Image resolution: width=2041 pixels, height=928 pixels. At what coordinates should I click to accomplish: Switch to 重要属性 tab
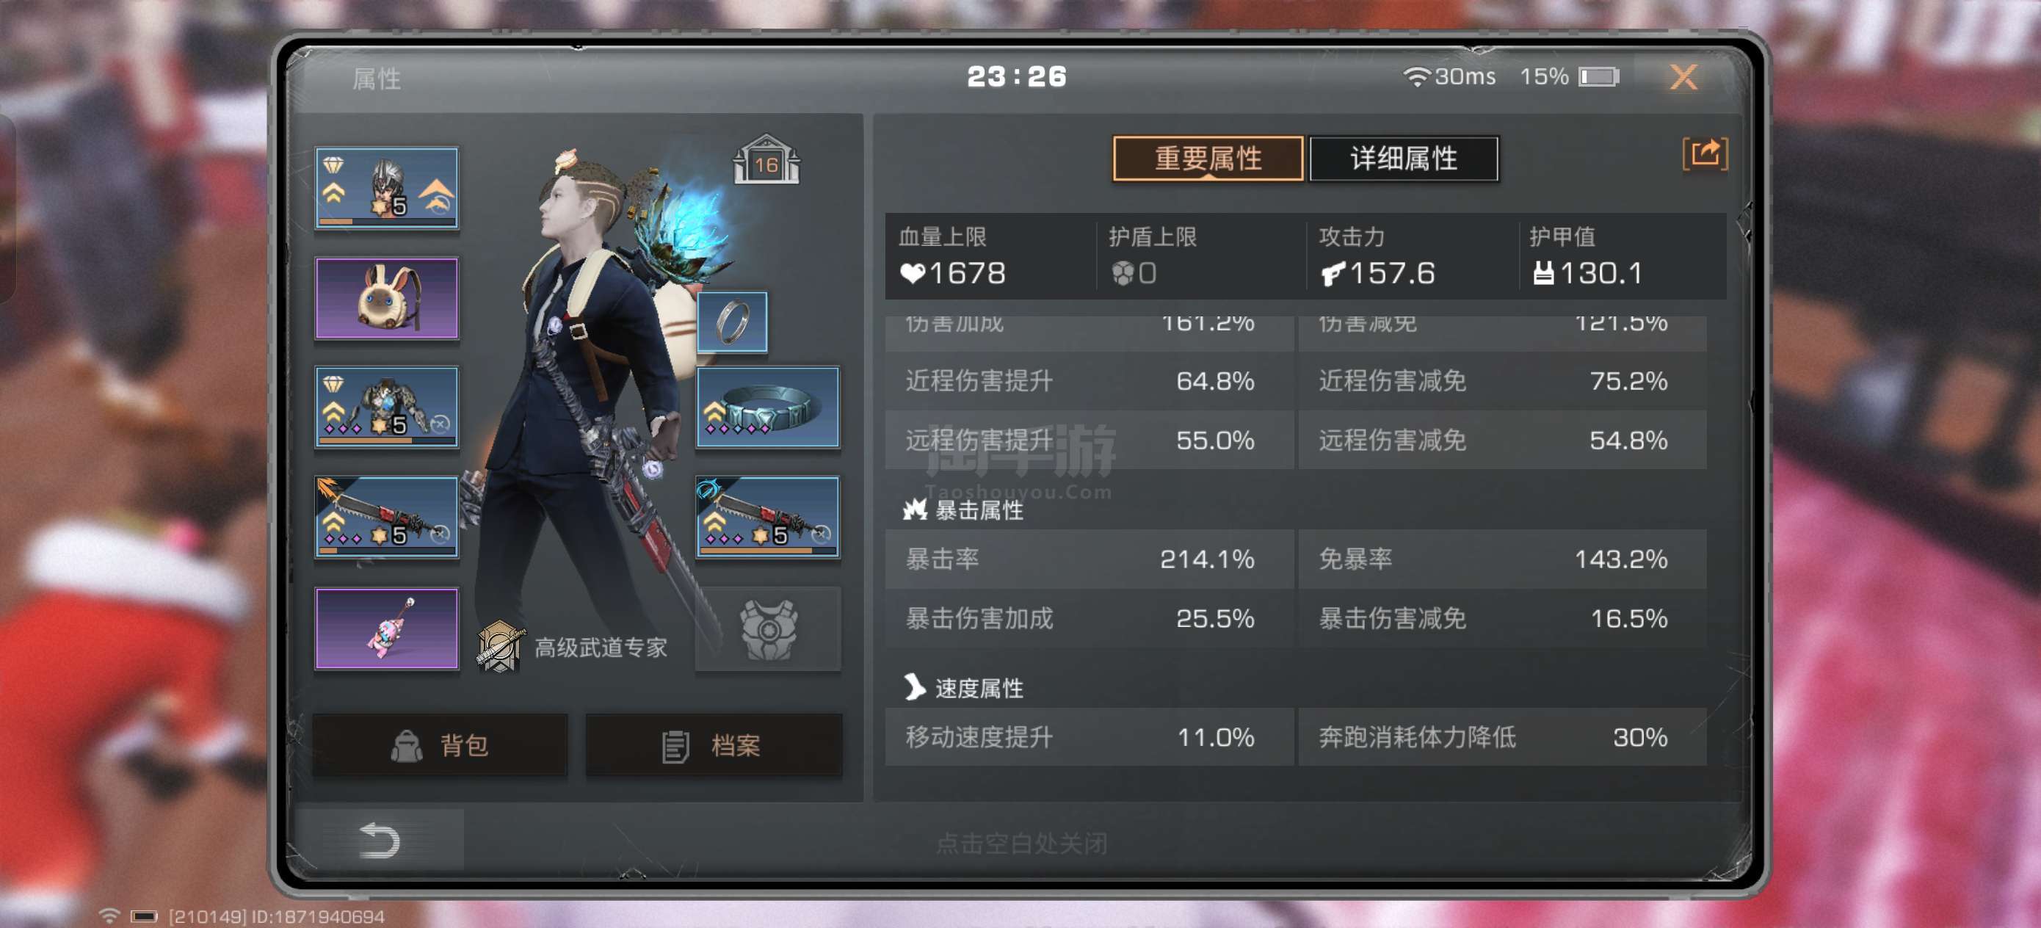point(1208,159)
